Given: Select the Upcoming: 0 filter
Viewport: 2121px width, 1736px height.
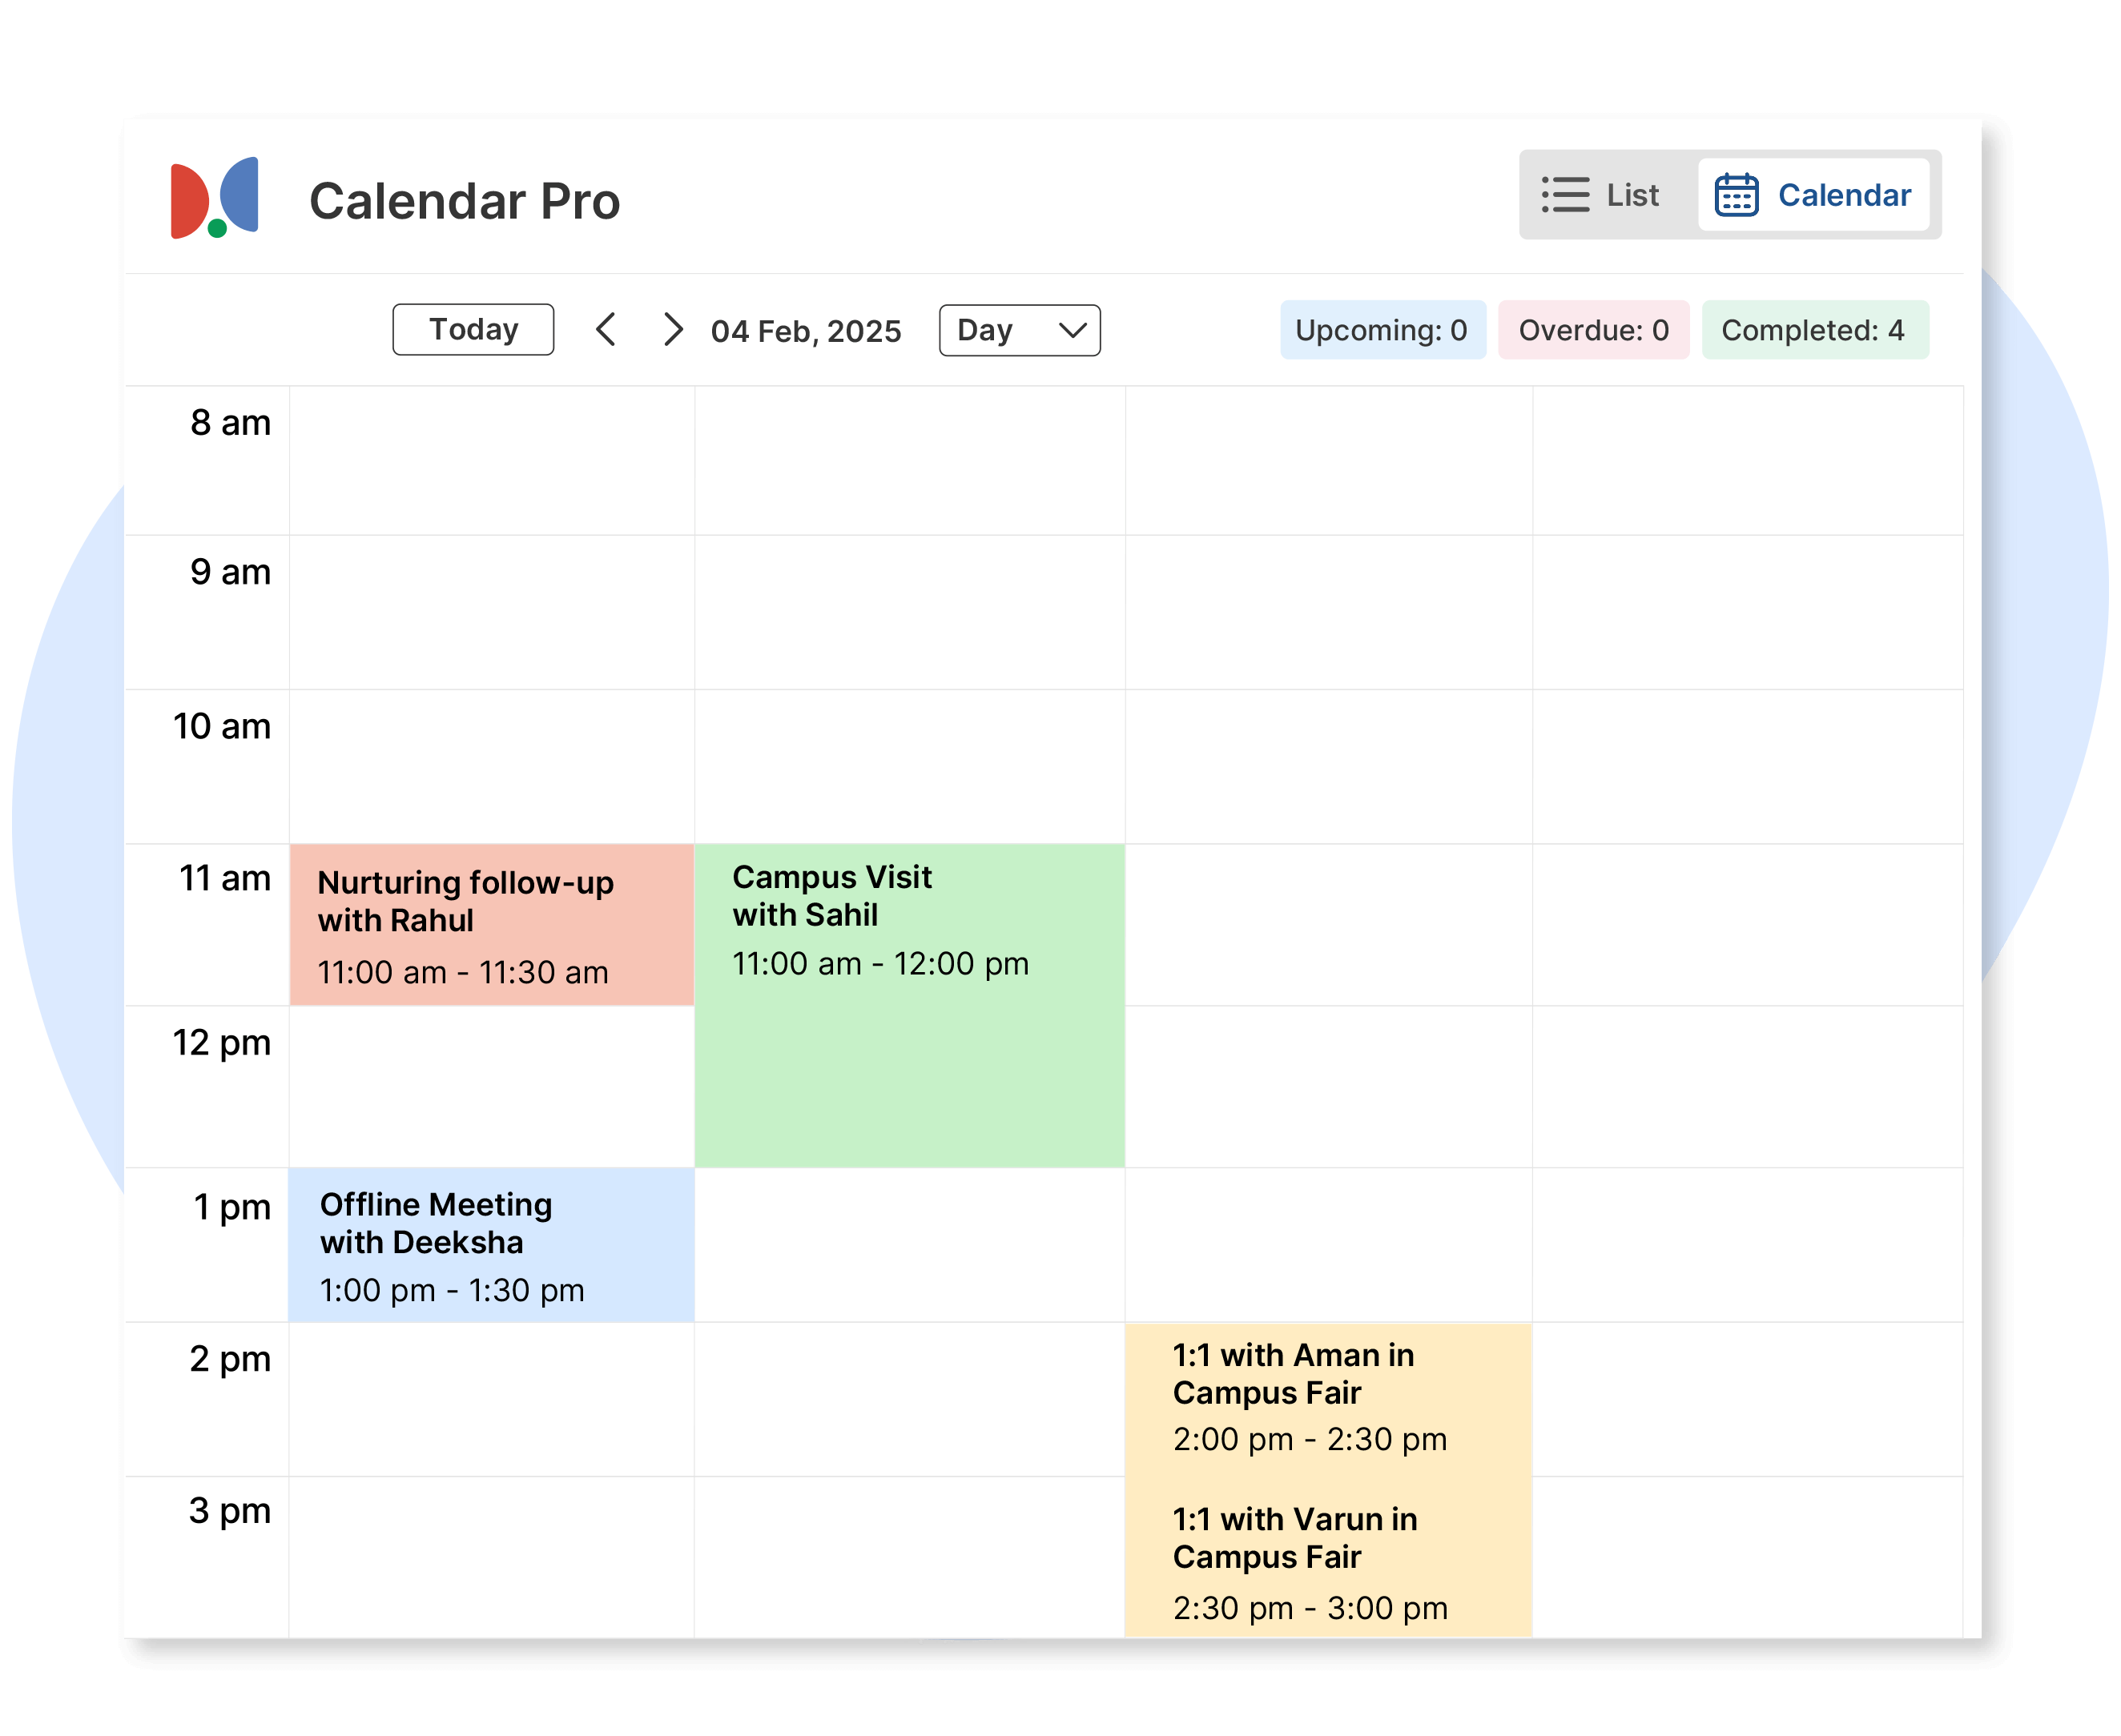Looking at the screenshot, I should point(1382,329).
